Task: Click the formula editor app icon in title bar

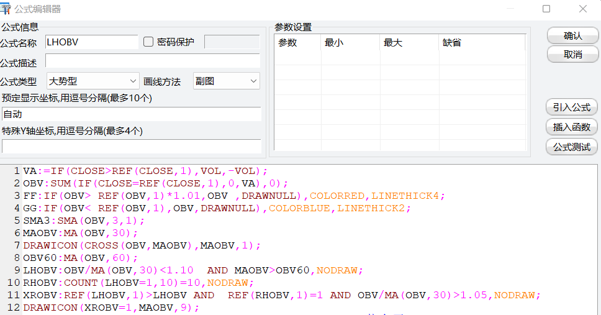Action: tap(6, 9)
